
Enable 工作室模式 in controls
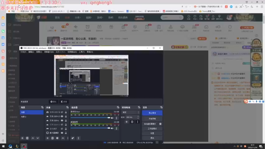pyautogui.click(x=152, y=128)
